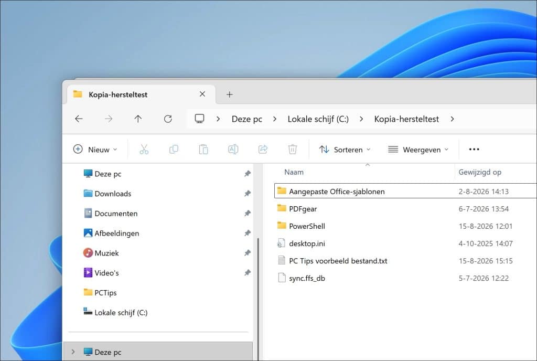Select Deze pc in the bottom tree
Viewport: 537px width, 361px height.
coord(158,352)
